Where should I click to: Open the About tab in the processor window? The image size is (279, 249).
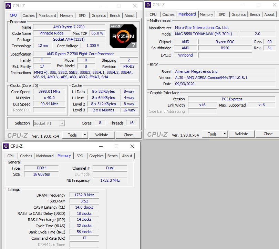(130, 16)
